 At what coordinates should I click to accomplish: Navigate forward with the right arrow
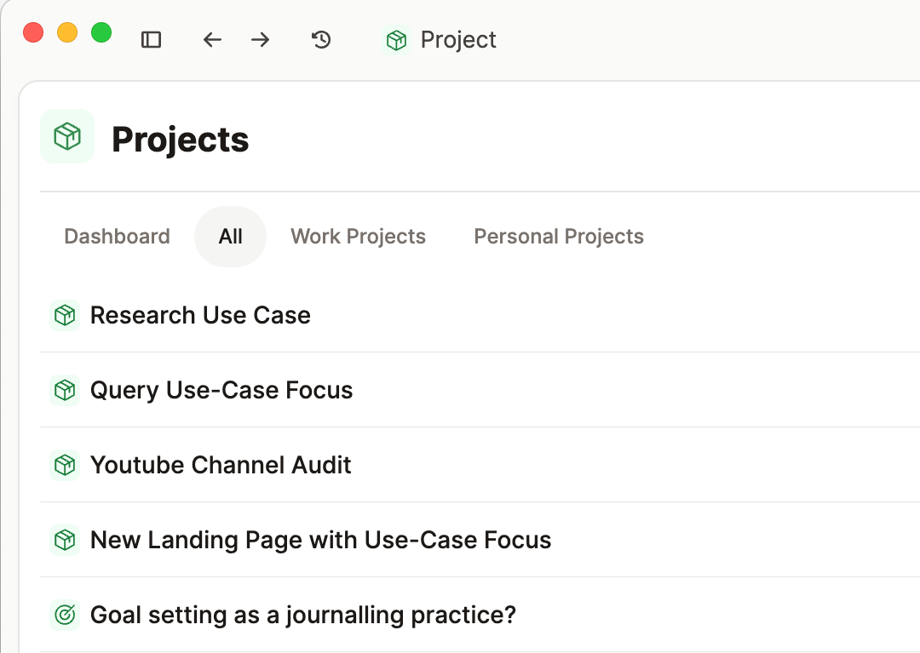259,39
